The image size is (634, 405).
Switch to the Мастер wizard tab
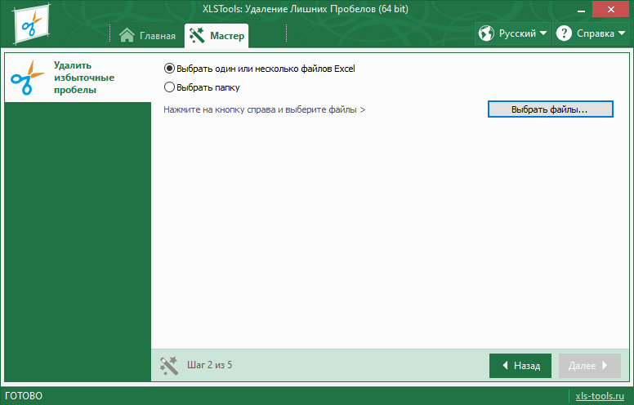click(x=217, y=36)
